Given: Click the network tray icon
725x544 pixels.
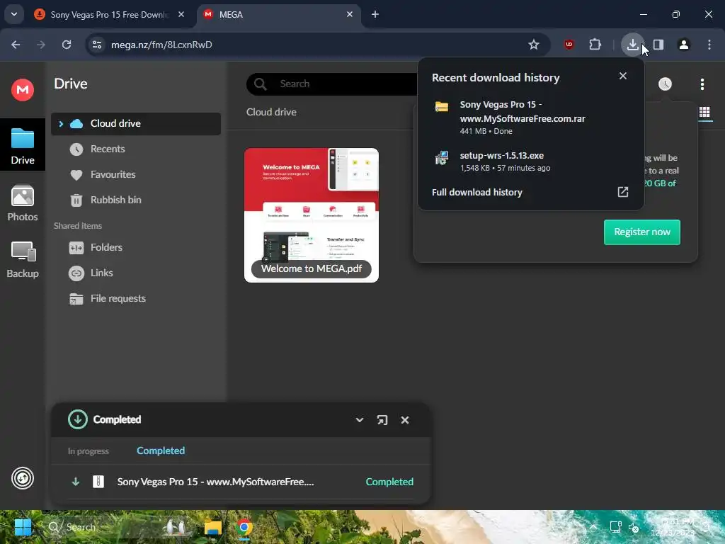Looking at the screenshot, I should [x=615, y=527].
